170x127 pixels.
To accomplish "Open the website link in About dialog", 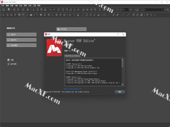I will (73, 89).
